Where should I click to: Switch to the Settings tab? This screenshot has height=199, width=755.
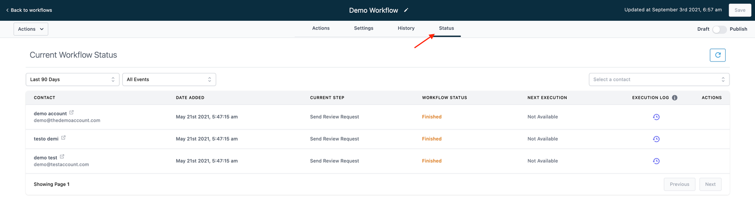(363, 28)
